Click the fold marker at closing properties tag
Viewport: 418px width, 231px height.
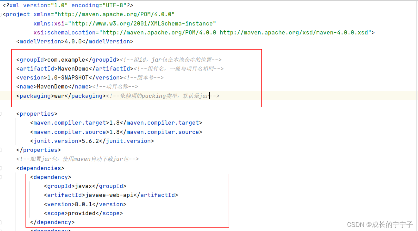tap(1, 150)
